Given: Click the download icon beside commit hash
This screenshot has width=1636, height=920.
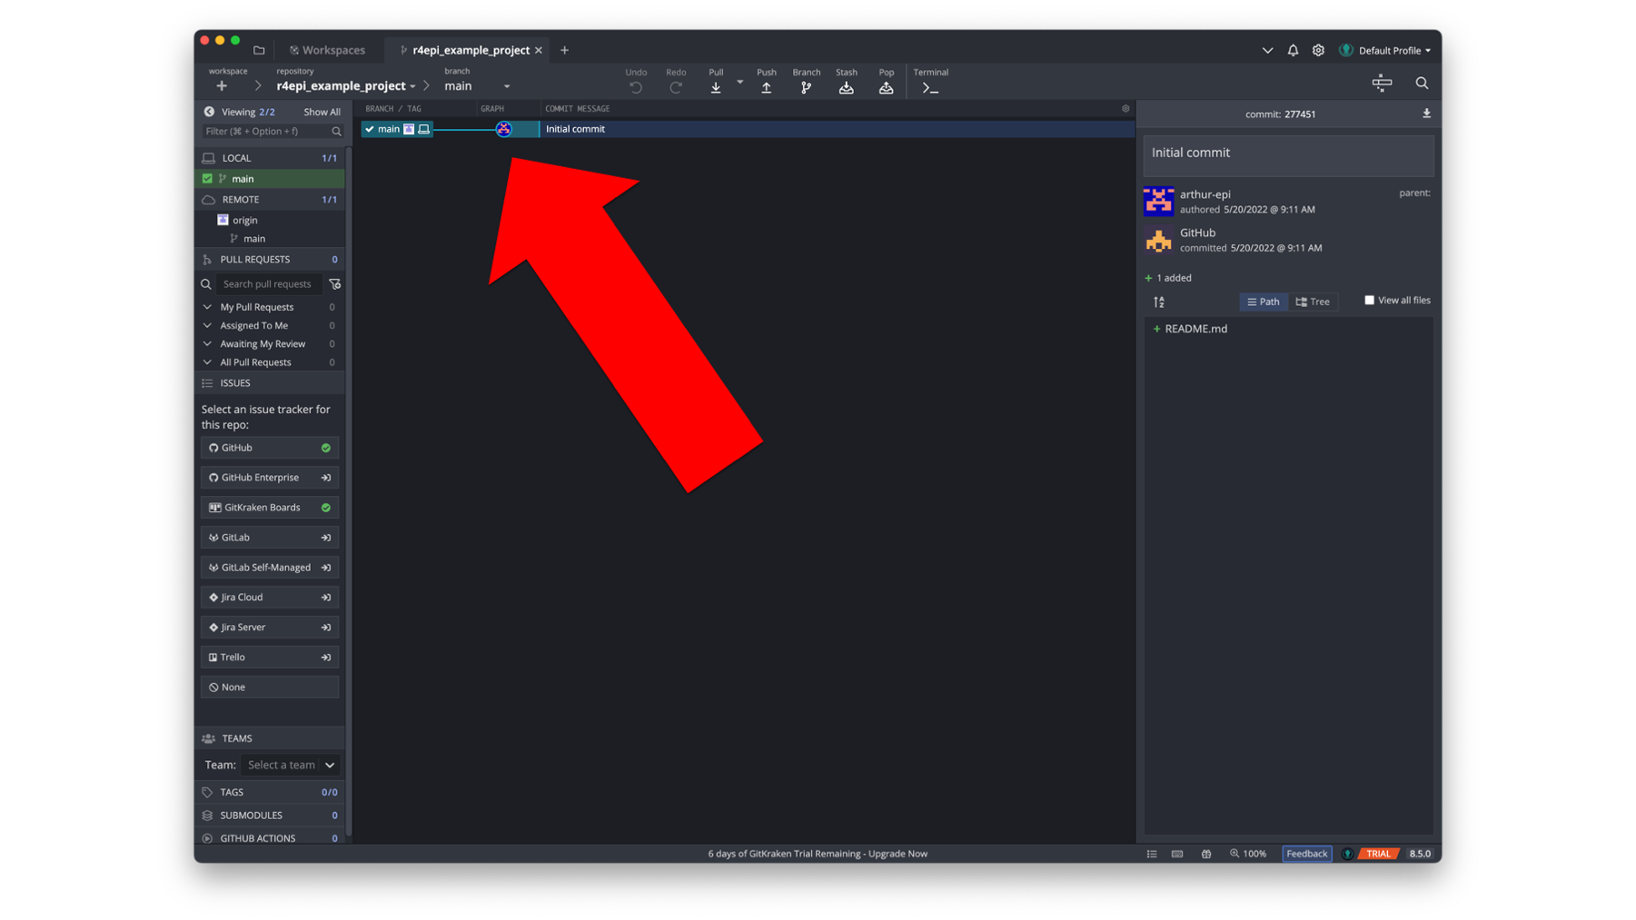Looking at the screenshot, I should [1426, 114].
